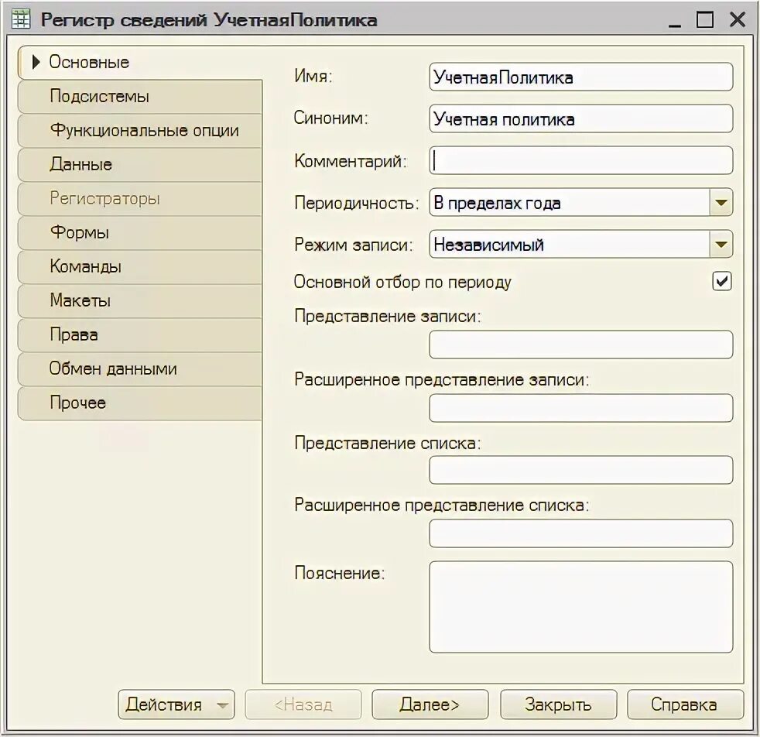Open the Действия dropdown menu
The image size is (760, 737).
pos(176,704)
